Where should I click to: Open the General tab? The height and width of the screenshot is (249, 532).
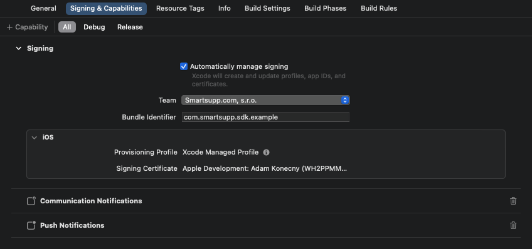click(x=43, y=9)
